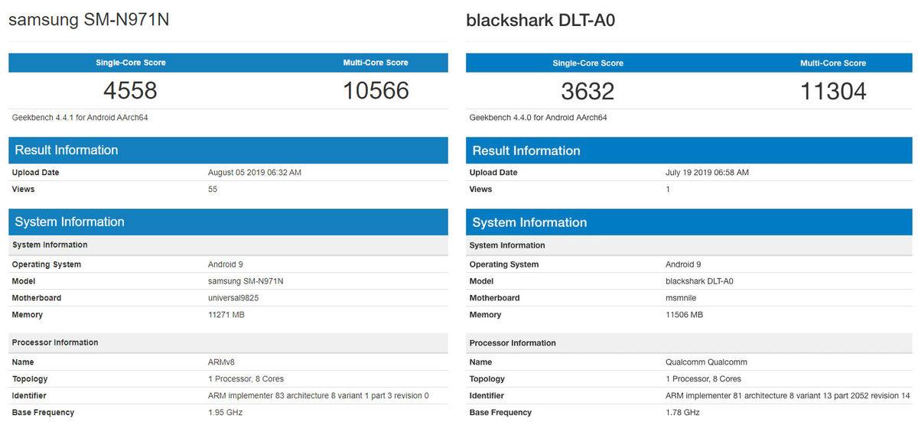Click Blackshark single-core score 3632

coord(588,91)
